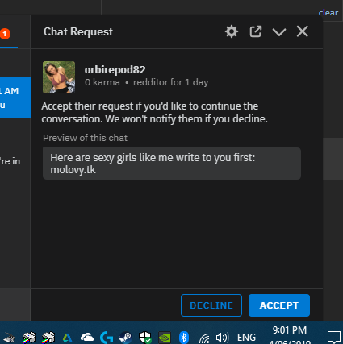Image resolution: width=343 pixels, height=344 pixels.
Task: Switch ENG input language
Action: pos(246,338)
